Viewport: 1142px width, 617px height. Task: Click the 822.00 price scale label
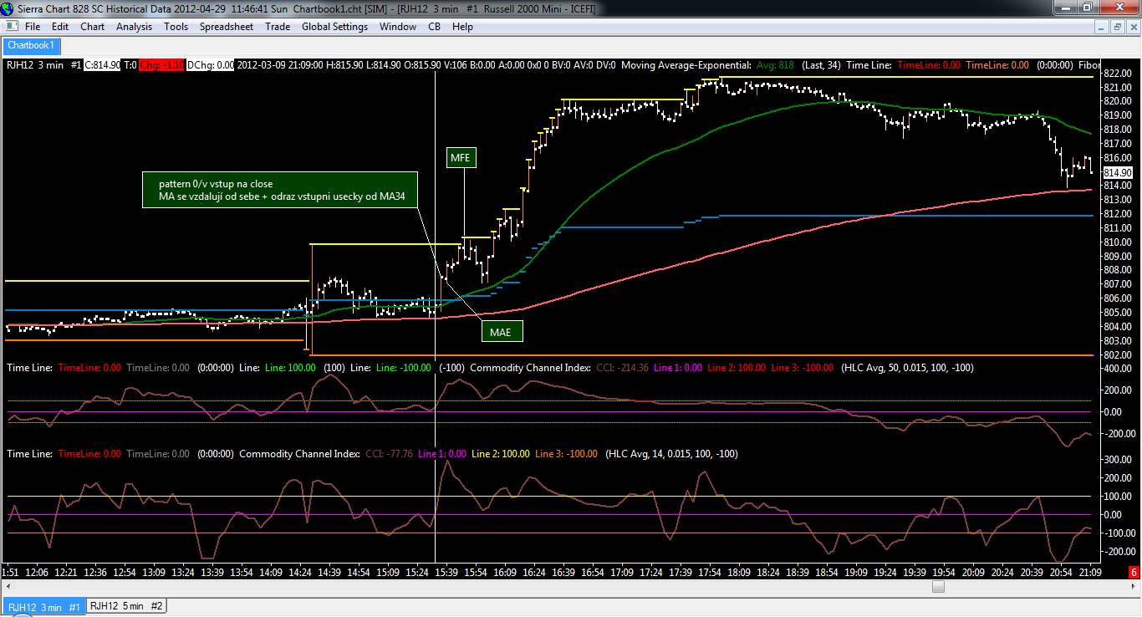point(1117,73)
